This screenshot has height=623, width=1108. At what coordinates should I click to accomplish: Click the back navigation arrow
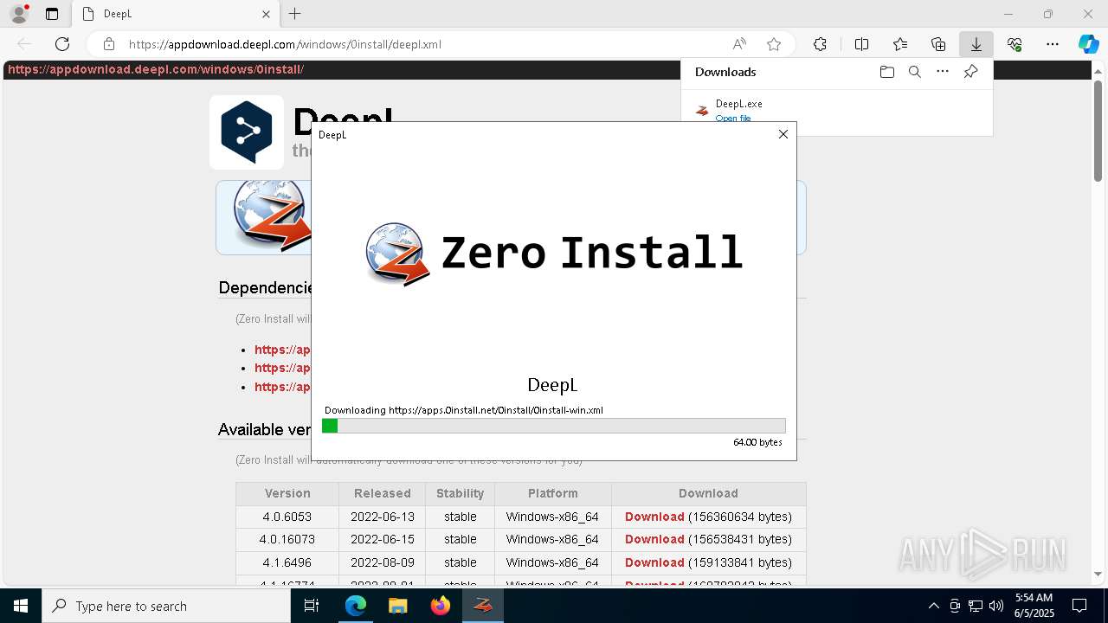tap(24, 44)
